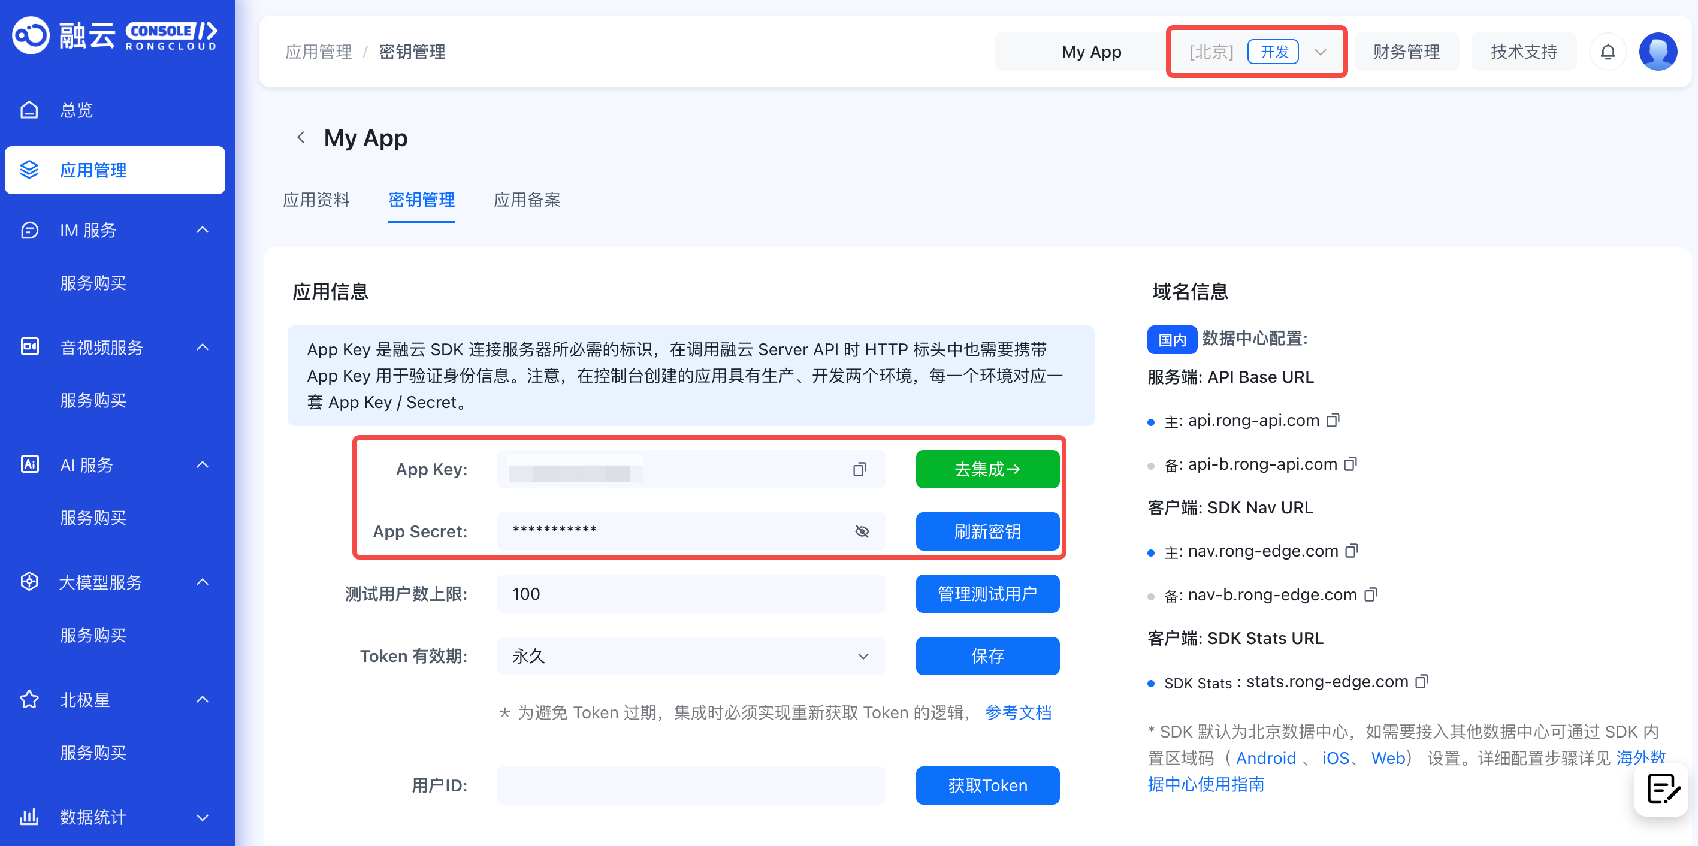Open the Android region code link

[1265, 759]
